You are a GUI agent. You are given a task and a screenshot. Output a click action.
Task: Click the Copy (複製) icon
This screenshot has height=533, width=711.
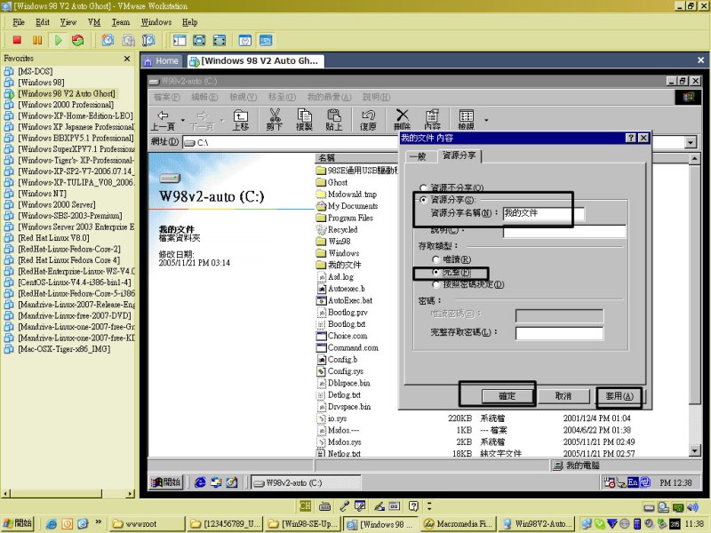point(304,119)
